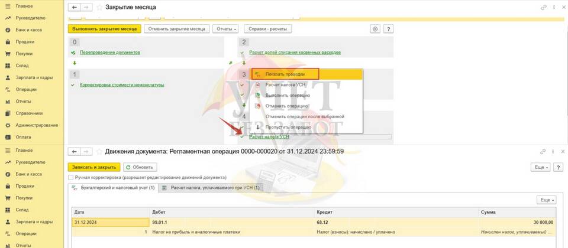
Task: Open Продажи in Движения документа window sidebar
Action: [25, 186]
